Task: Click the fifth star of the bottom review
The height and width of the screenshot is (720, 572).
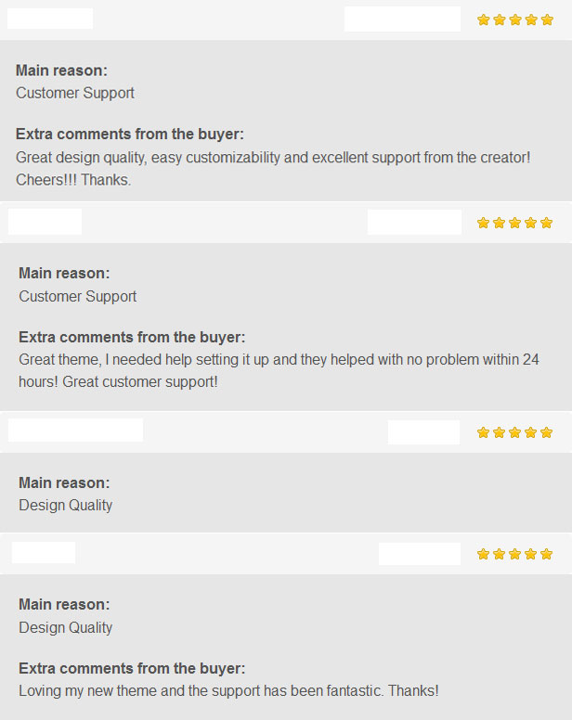Action: click(546, 554)
